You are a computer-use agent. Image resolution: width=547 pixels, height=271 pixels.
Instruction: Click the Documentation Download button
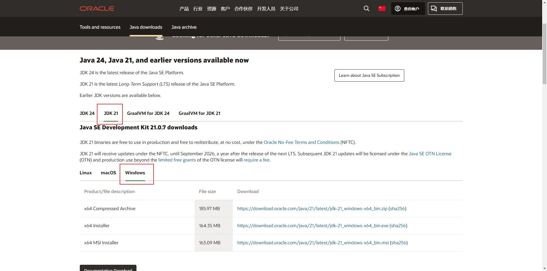(x=108, y=269)
